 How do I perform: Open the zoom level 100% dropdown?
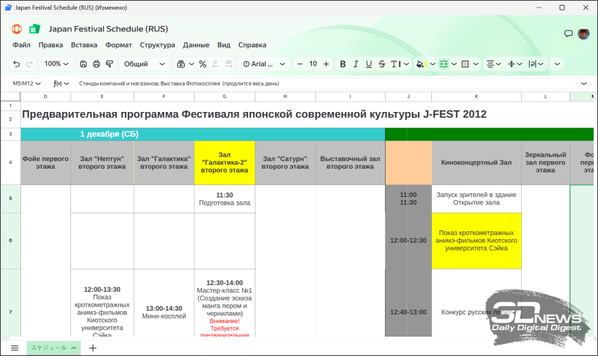[56, 64]
